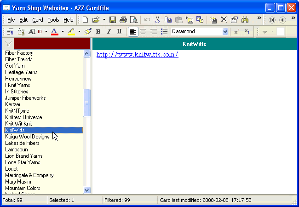Open card properties icon in the toolbar

[x=234, y=20]
